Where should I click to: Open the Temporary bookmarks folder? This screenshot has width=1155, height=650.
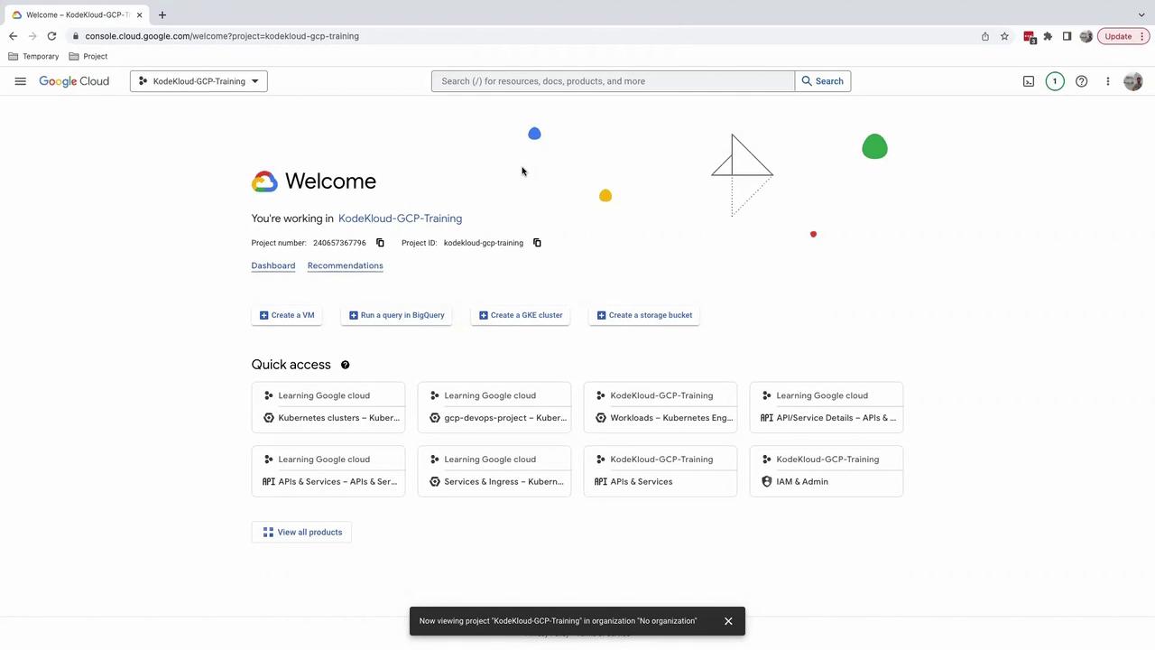click(x=33, y=56)
